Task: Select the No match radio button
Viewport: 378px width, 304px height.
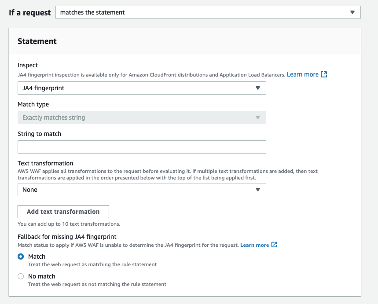Action: pyautogui.click(x=21, y=276)
